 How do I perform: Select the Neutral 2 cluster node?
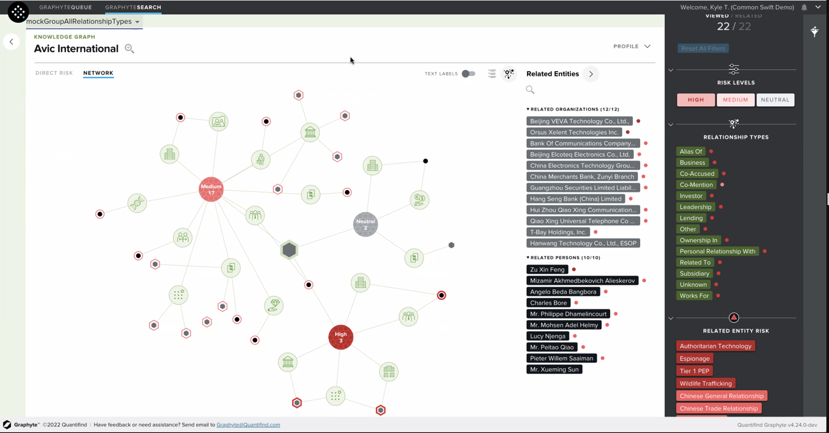tap(366, 224)
